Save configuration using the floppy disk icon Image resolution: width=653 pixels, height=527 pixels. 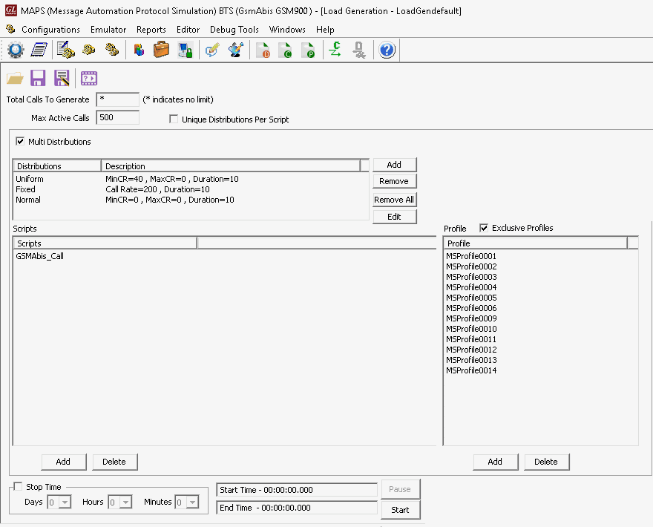38,77
